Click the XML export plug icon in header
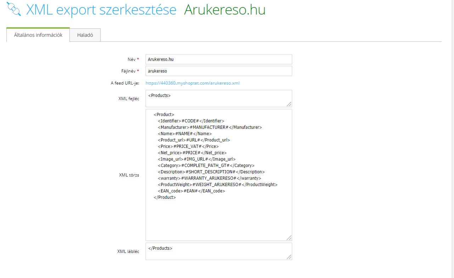Screen dimensions: 454x278 pyautogui.click(x=14, y=10)
